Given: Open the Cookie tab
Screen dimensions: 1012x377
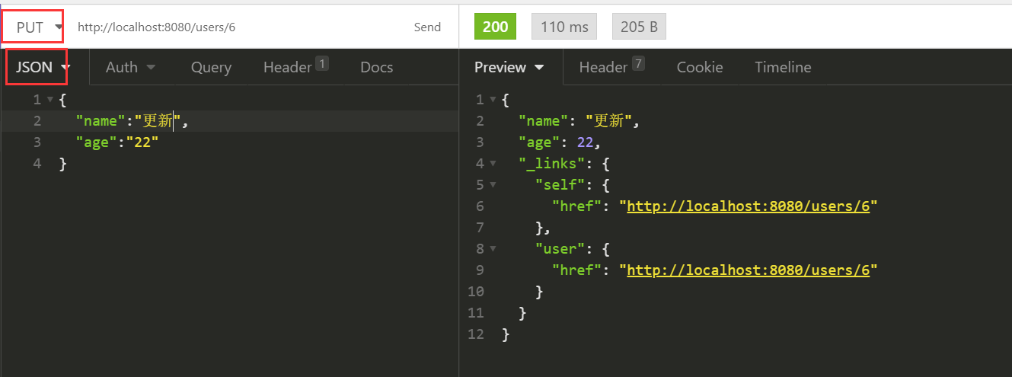Looking at the screenshot, I should (700, 67).
